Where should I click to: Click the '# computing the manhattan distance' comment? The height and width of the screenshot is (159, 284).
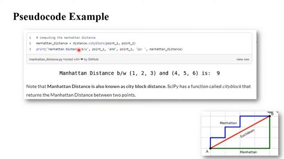66,38
